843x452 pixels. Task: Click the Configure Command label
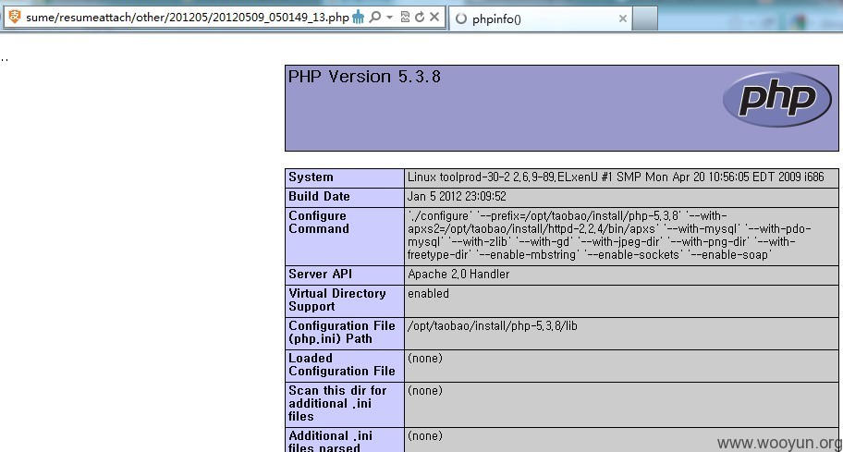point(319,223)
